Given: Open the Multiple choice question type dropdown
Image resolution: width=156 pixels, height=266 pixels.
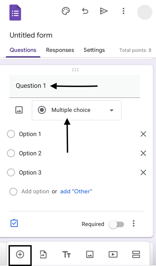Looking at the screenshot, I should 77,110.
